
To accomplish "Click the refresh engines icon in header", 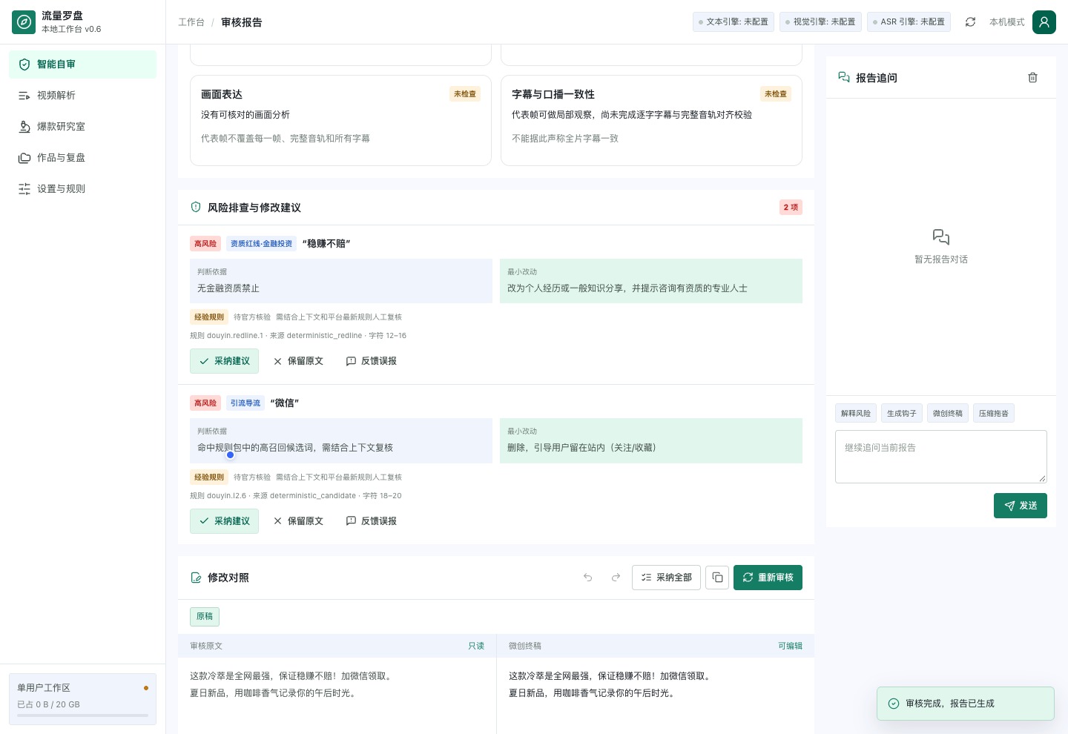I will [970, 22].
